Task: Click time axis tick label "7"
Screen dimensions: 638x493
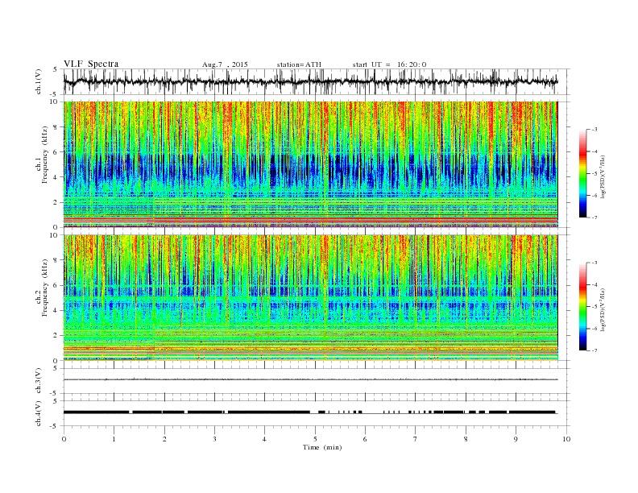Action: [416, 439]
